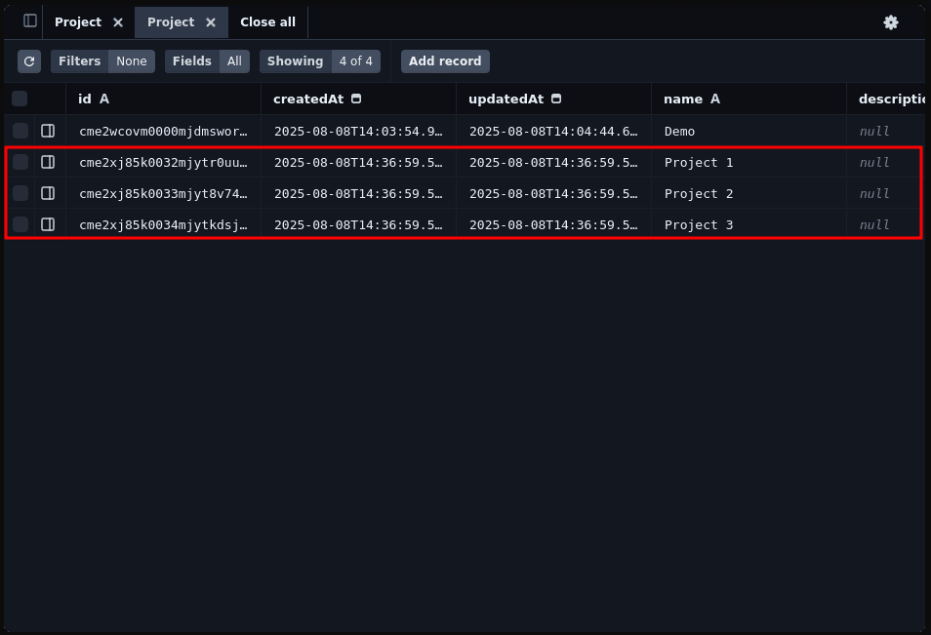Click Close all tabs
The height and width of the screenshot is (635, 931).
pyautogui.click(x=267, y=22)
